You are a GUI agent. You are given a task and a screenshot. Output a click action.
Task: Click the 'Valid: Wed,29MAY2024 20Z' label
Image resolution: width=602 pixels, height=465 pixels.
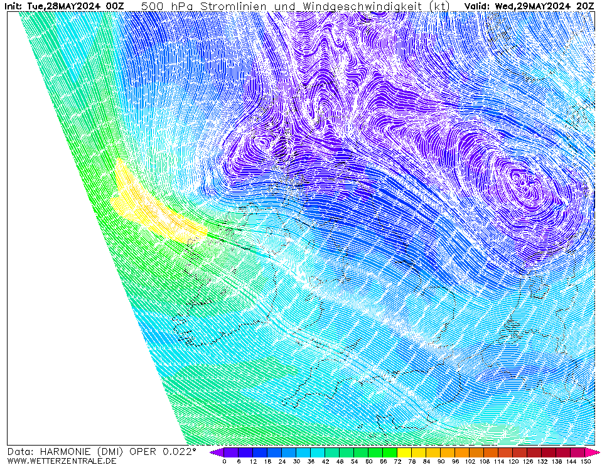pyautogui.click(x=529, y=6)
